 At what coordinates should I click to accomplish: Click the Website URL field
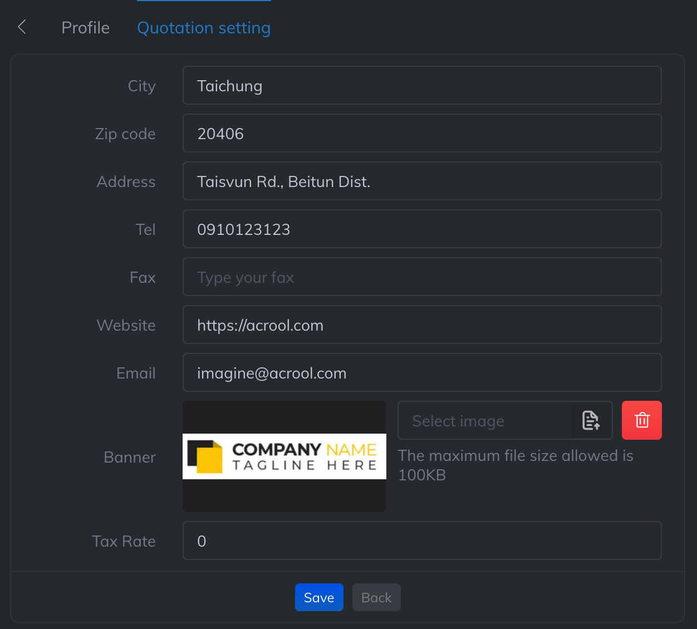coord(421,325)
